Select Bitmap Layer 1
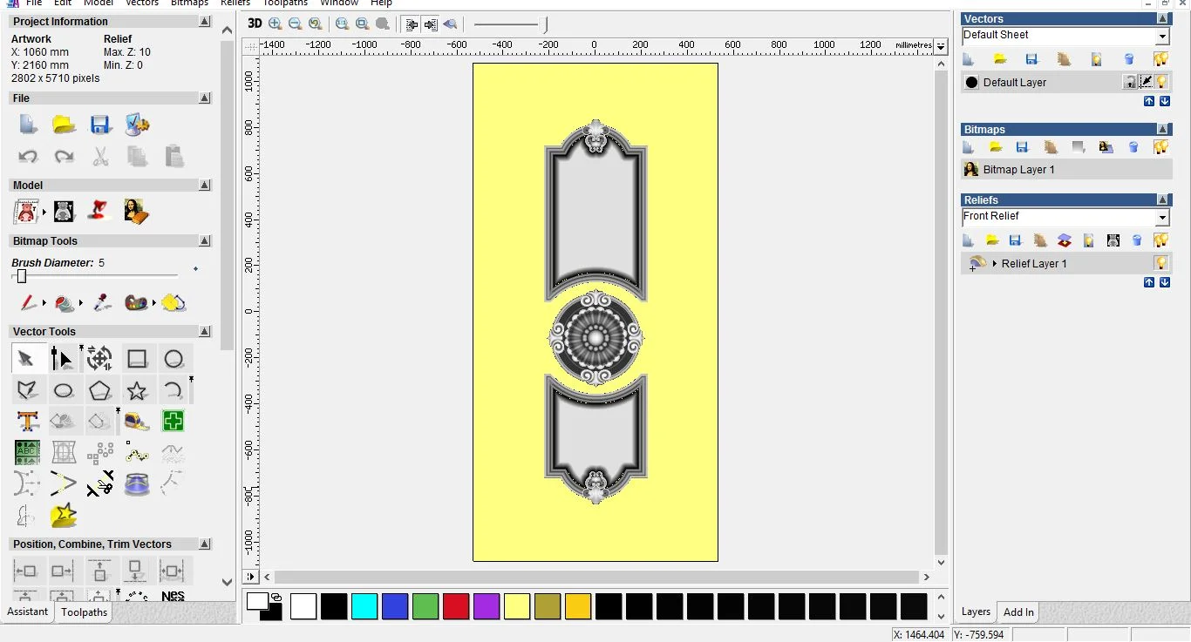 (1018, 170)
